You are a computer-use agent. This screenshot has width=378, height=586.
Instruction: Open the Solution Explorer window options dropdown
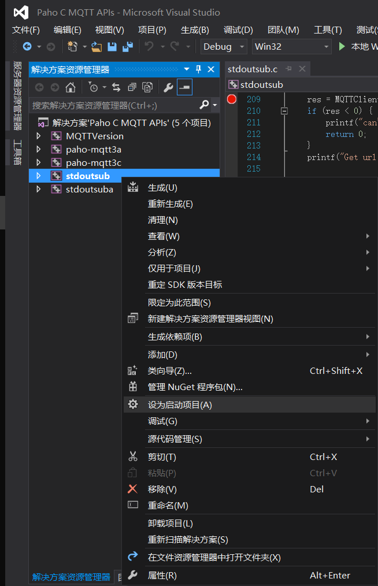187,69
